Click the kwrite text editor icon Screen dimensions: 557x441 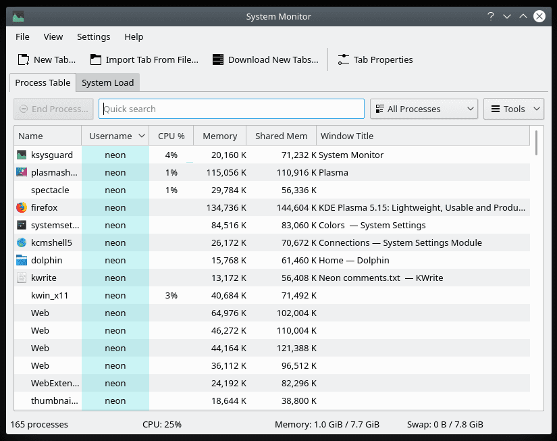coord(20,278)
